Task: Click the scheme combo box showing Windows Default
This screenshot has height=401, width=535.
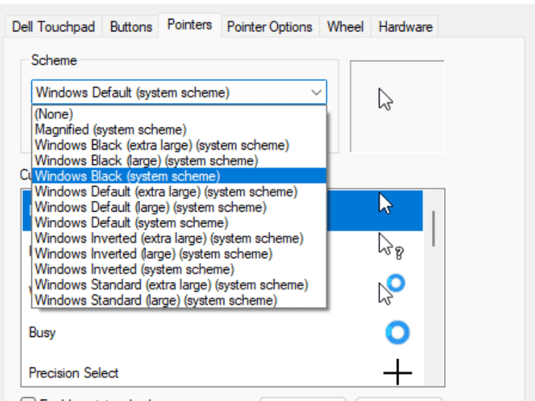Action: point(179,93)
